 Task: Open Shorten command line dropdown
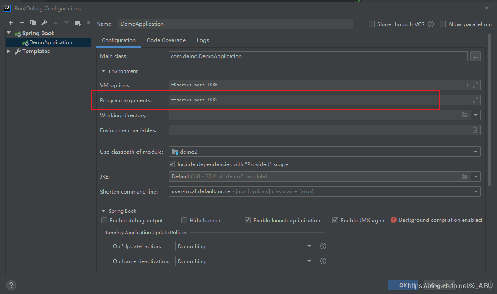pos(476,191)
